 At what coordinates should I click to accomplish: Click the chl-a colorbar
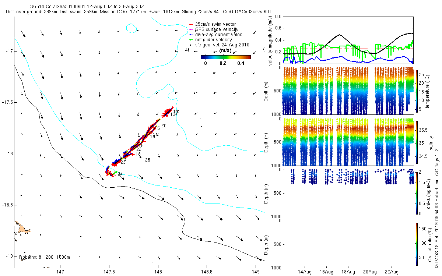(417, 192)
